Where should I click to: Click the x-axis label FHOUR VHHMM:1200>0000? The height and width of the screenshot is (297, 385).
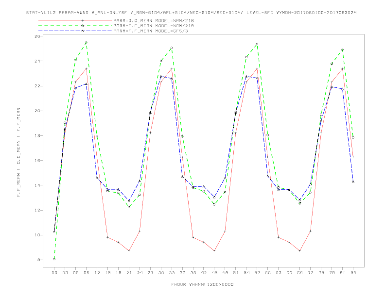(x=202, y=284)
